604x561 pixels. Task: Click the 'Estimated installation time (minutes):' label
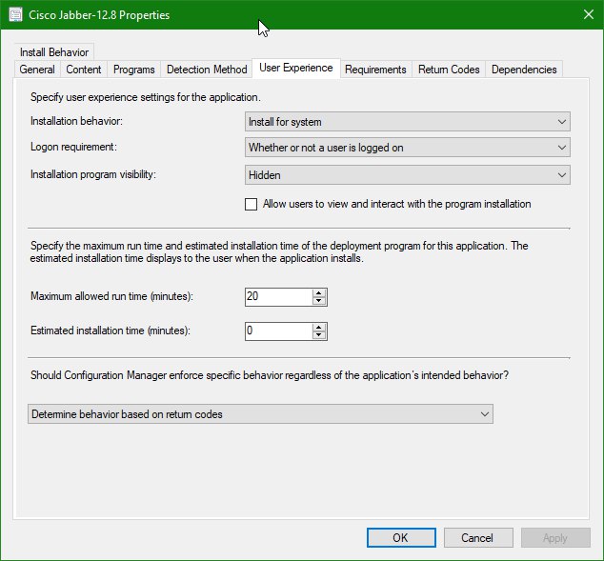pyautogui.click(x=111, y=331)
